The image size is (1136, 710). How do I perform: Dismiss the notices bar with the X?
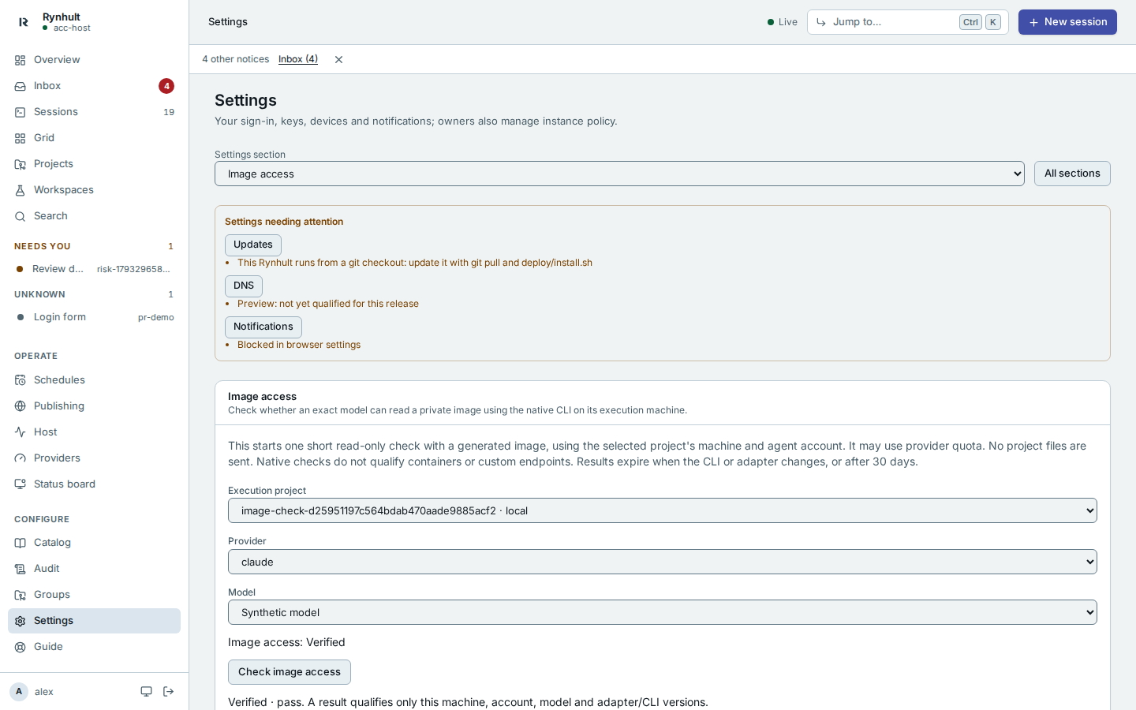coord(338,59)
